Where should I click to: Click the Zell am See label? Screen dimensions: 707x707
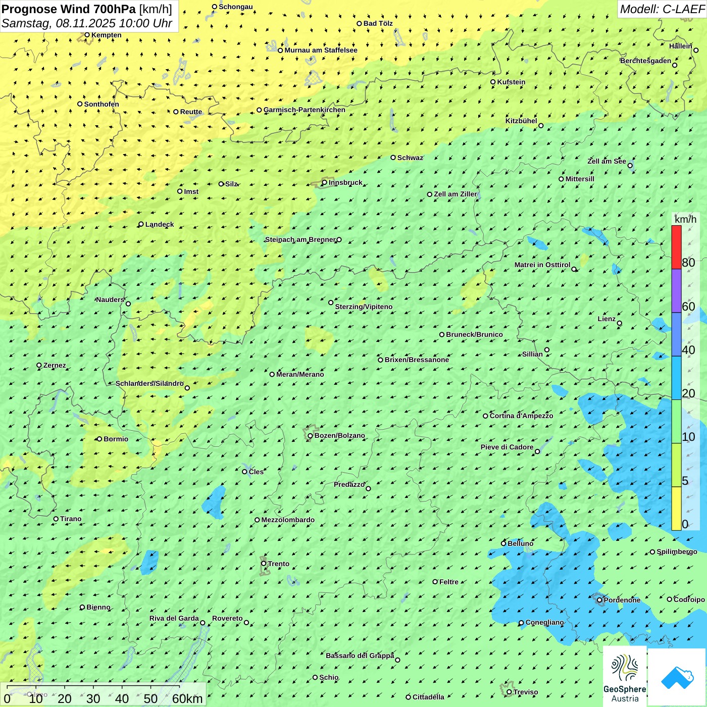click(x=607, y=161)
